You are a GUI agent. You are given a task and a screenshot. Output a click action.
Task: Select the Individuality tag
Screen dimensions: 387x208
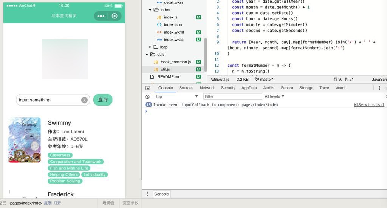tap(94, 174)
